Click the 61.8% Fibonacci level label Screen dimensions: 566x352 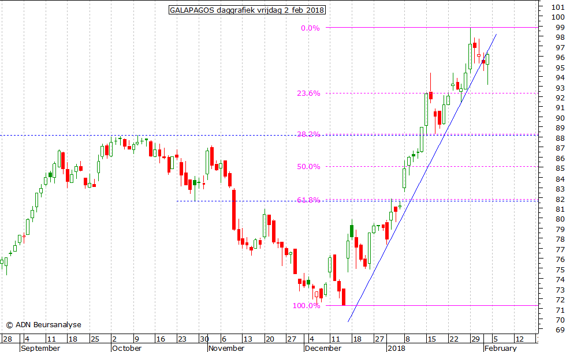click(308, 200)
